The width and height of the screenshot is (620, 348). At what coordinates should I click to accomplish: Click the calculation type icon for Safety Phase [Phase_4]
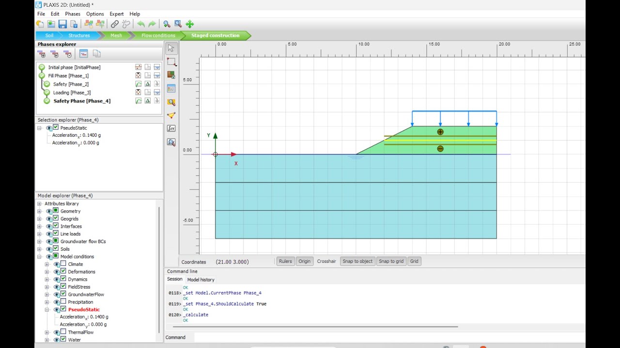139,101
